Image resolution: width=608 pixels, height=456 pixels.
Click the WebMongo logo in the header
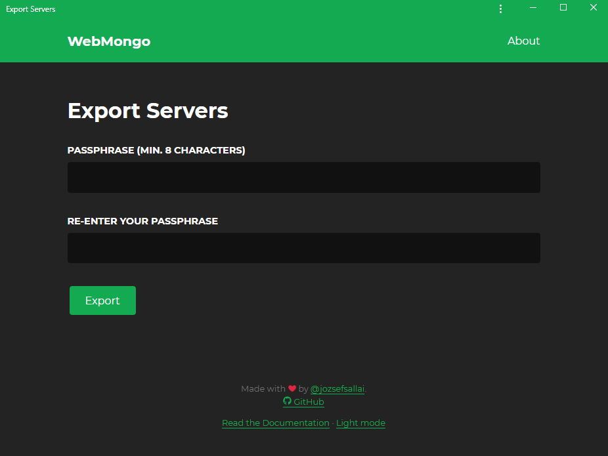point(108,41)
